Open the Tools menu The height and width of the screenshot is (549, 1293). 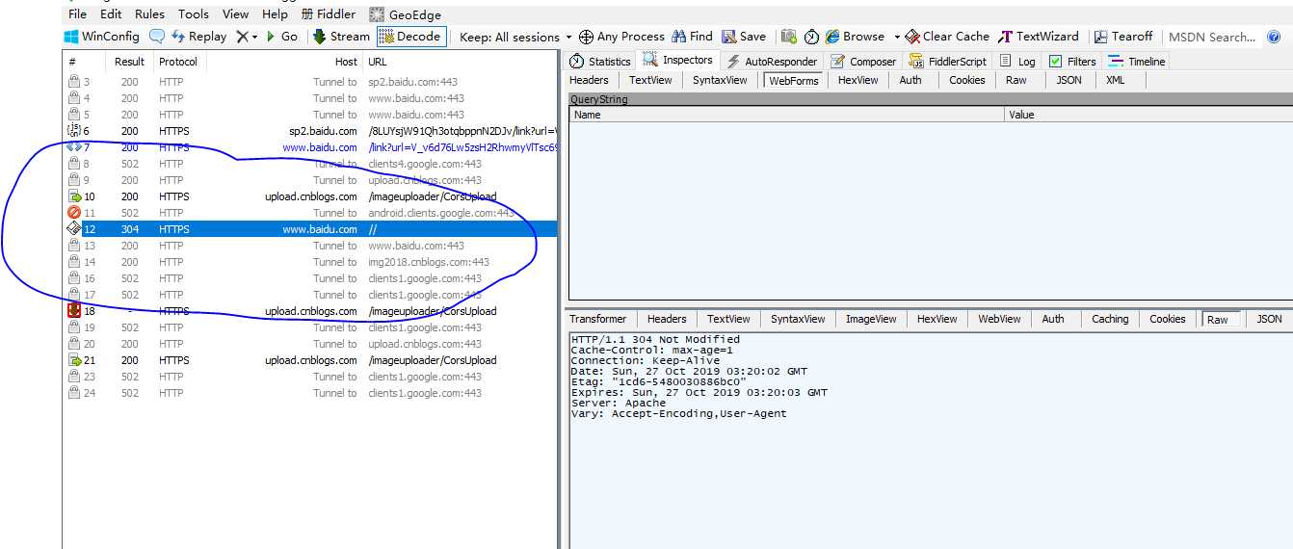click(x=194, y=14)
